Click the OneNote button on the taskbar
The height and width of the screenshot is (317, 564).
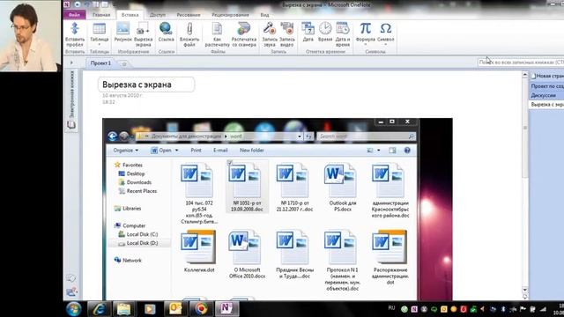226,309
